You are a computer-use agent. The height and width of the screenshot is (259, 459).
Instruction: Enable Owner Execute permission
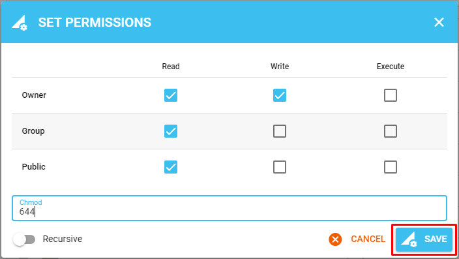[390, 95]
